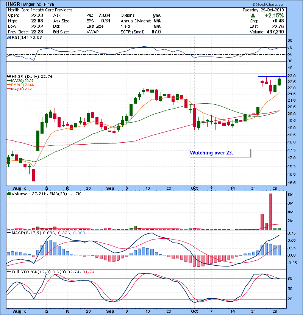Click the candlestick icon beside HNGR (Daily)
The width and height of the screenshot is (303, 315).
[x=9, y=76]
